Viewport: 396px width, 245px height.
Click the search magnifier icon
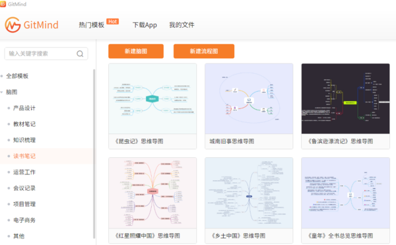click(x=80, y=53)
